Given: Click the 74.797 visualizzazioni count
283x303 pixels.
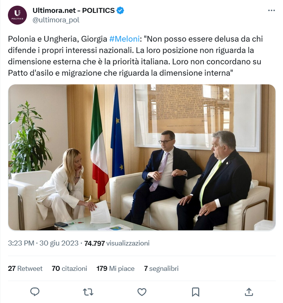Looking at the screenshot, I should coord(117,243).
